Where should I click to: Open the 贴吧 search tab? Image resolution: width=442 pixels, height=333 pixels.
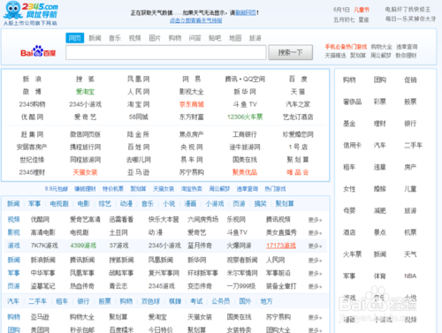(215, 38)
